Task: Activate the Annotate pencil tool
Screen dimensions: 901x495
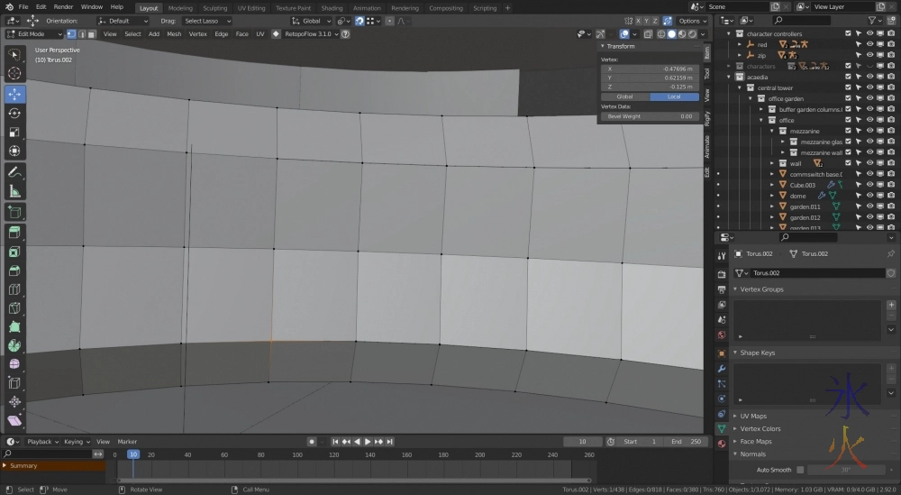Action: pyautogui.click(x=14, y=171)
